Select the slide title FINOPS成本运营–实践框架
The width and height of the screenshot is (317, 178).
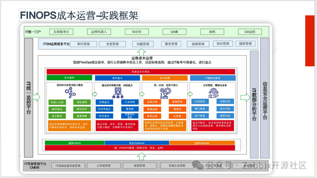coord(79,15)
